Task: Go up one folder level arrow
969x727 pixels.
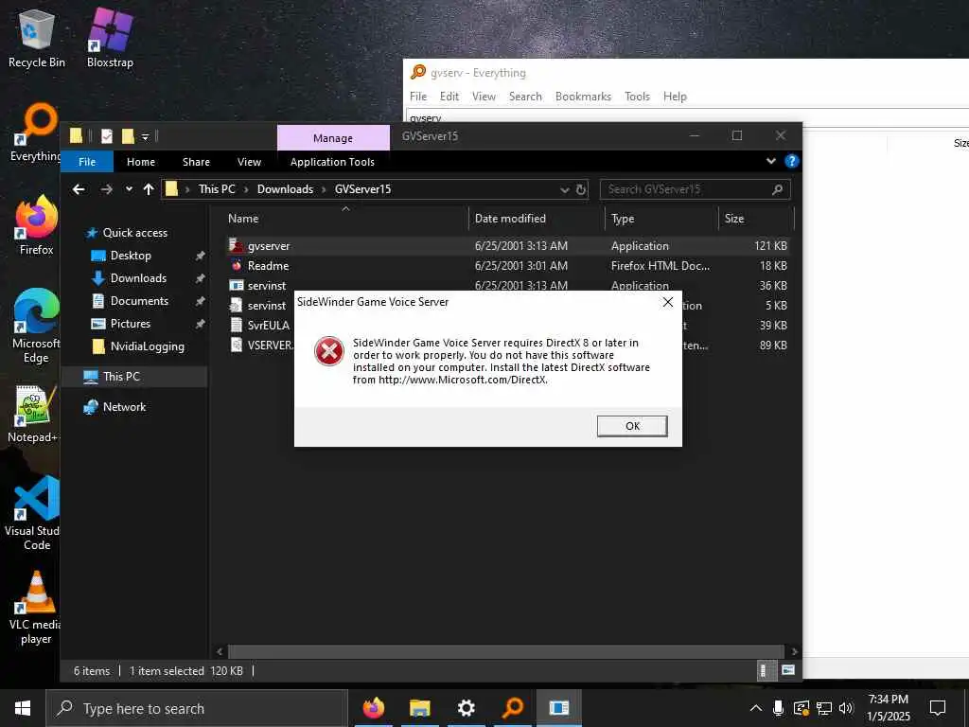Action: pos(149,189)
